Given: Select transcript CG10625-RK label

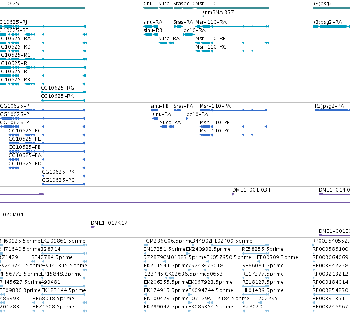Looking at the screenshot, I should coord(57,96).
